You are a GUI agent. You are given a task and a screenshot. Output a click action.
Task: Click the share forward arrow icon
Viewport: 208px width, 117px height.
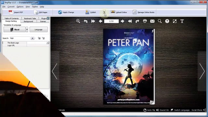coord(137,21)
